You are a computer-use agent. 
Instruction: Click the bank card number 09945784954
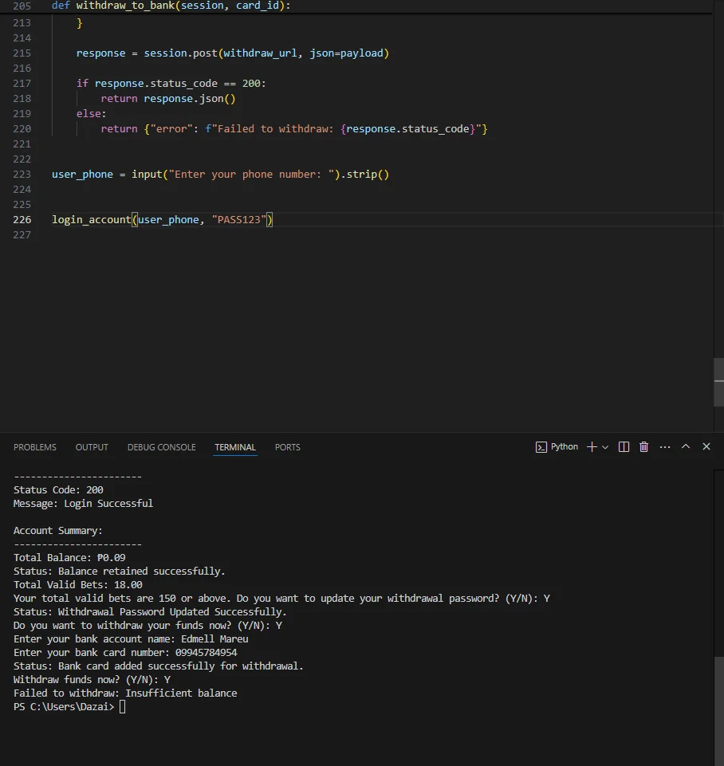click(207, 653)
